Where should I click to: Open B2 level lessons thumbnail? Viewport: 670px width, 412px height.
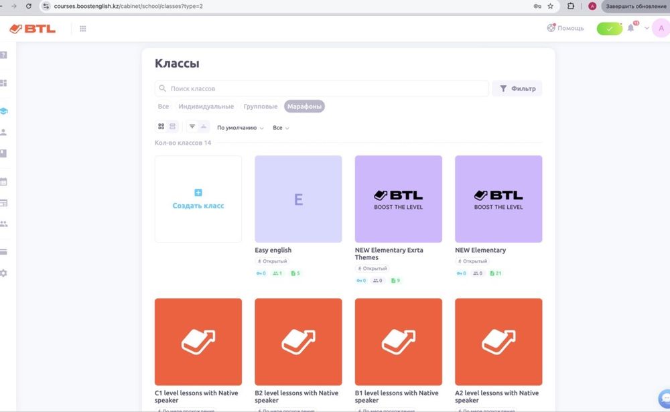pos(298,342)
